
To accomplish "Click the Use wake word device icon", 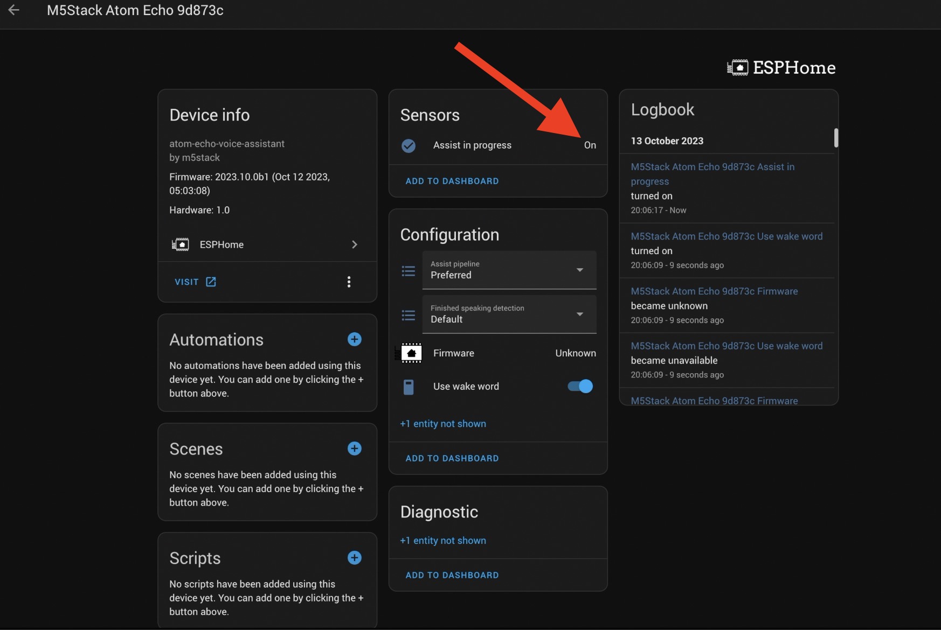I will point(409,387).
